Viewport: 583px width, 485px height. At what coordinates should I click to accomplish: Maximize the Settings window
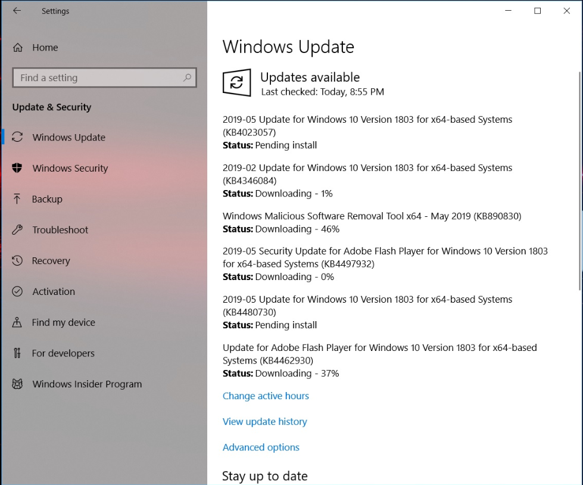537,11
